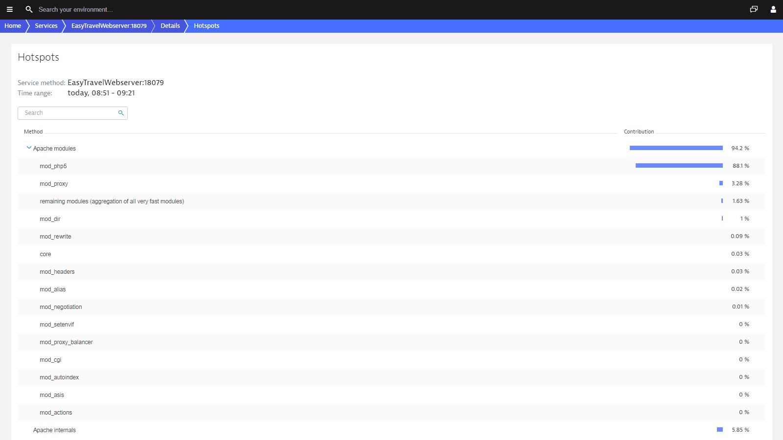Focus the 'Search your environment' field
The height and width of the screenshot is (440, 783).
[76, 9]
